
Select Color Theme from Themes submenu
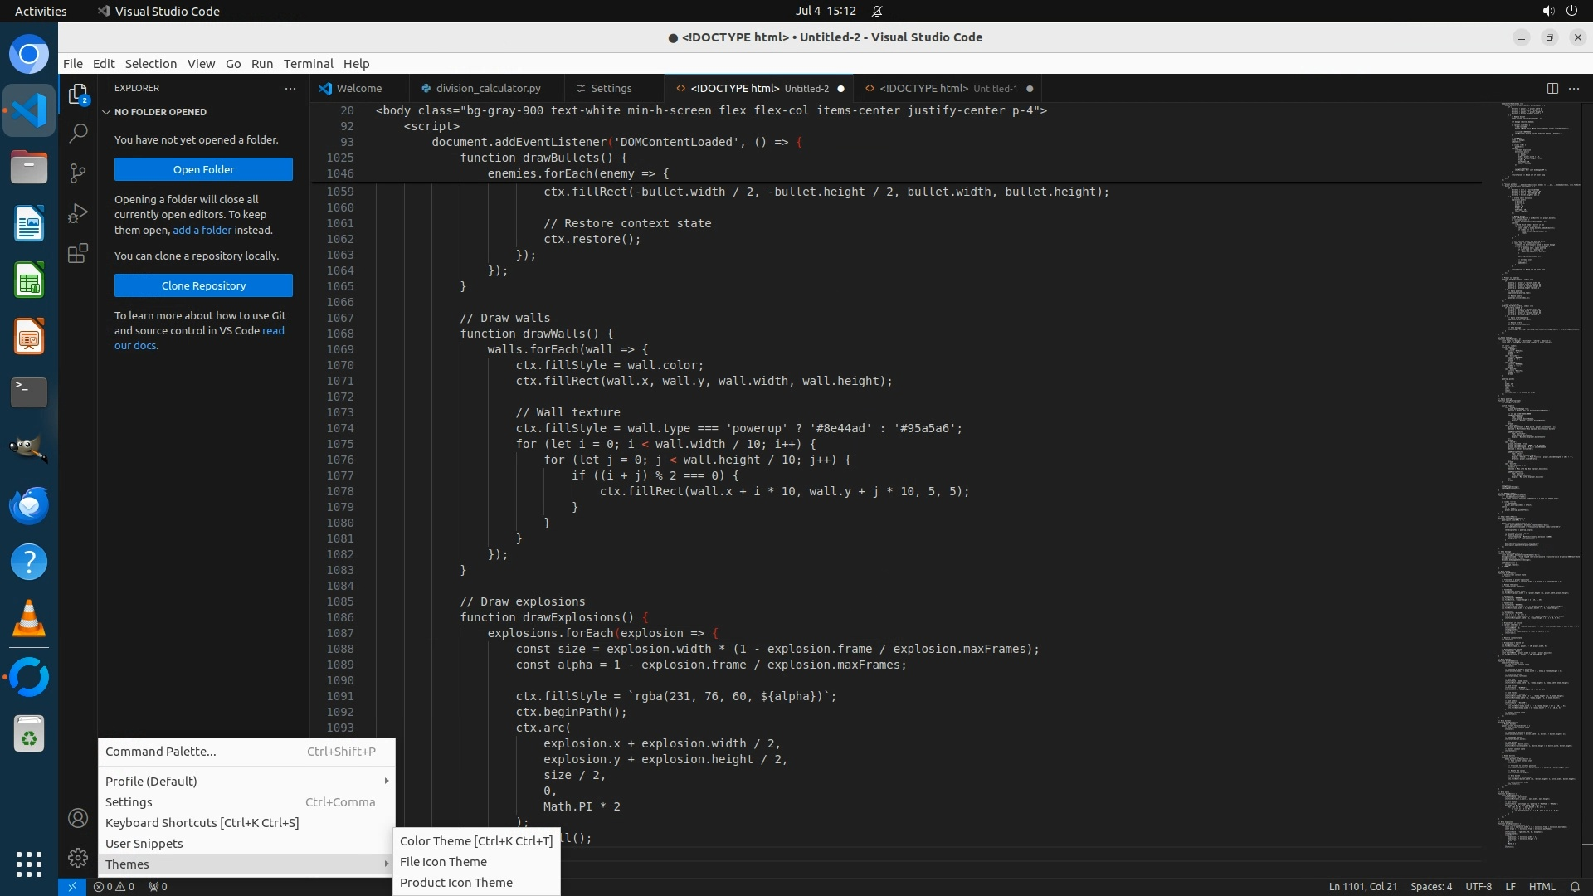pyautogui.click(x=475, y=840)
